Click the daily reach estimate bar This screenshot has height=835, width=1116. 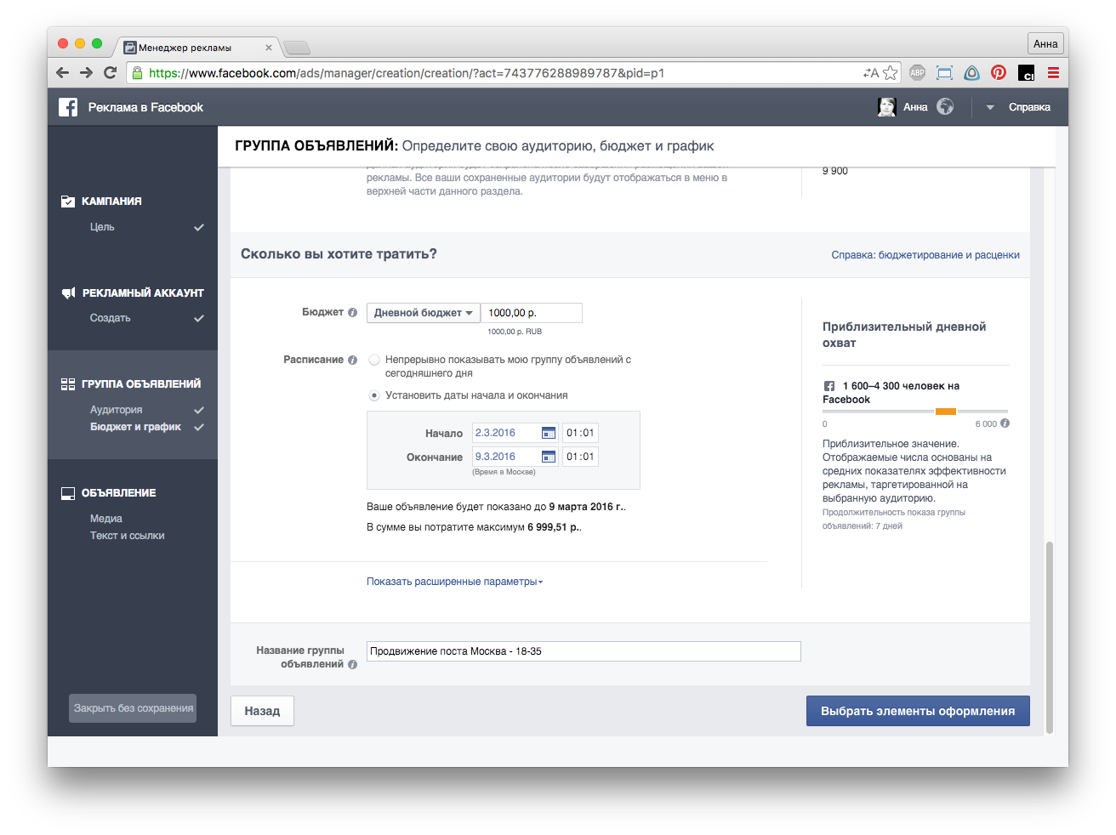pos(914,412)
